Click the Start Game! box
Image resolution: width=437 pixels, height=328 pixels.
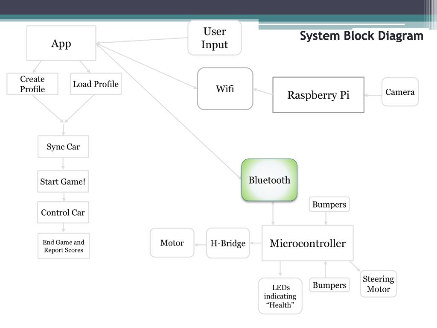tap(63, 182)
